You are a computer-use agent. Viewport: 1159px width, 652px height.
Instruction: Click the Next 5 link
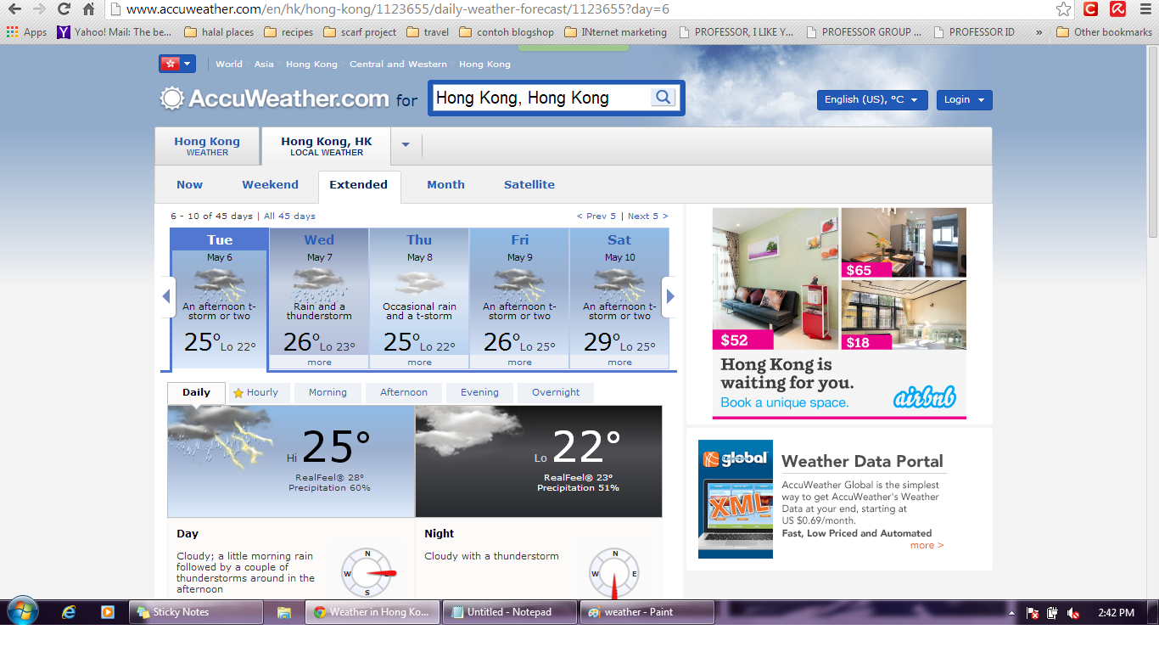coord(647,216)
